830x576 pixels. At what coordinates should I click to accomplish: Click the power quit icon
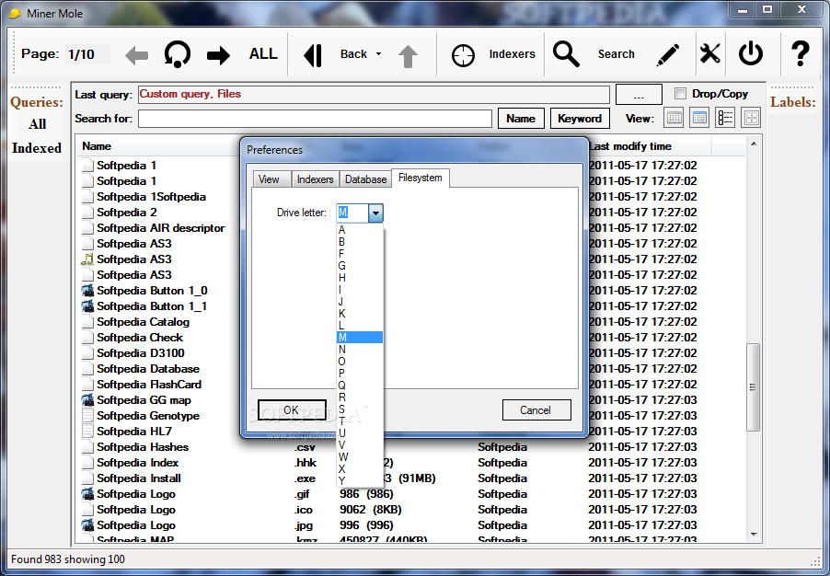tap(751, 54)
